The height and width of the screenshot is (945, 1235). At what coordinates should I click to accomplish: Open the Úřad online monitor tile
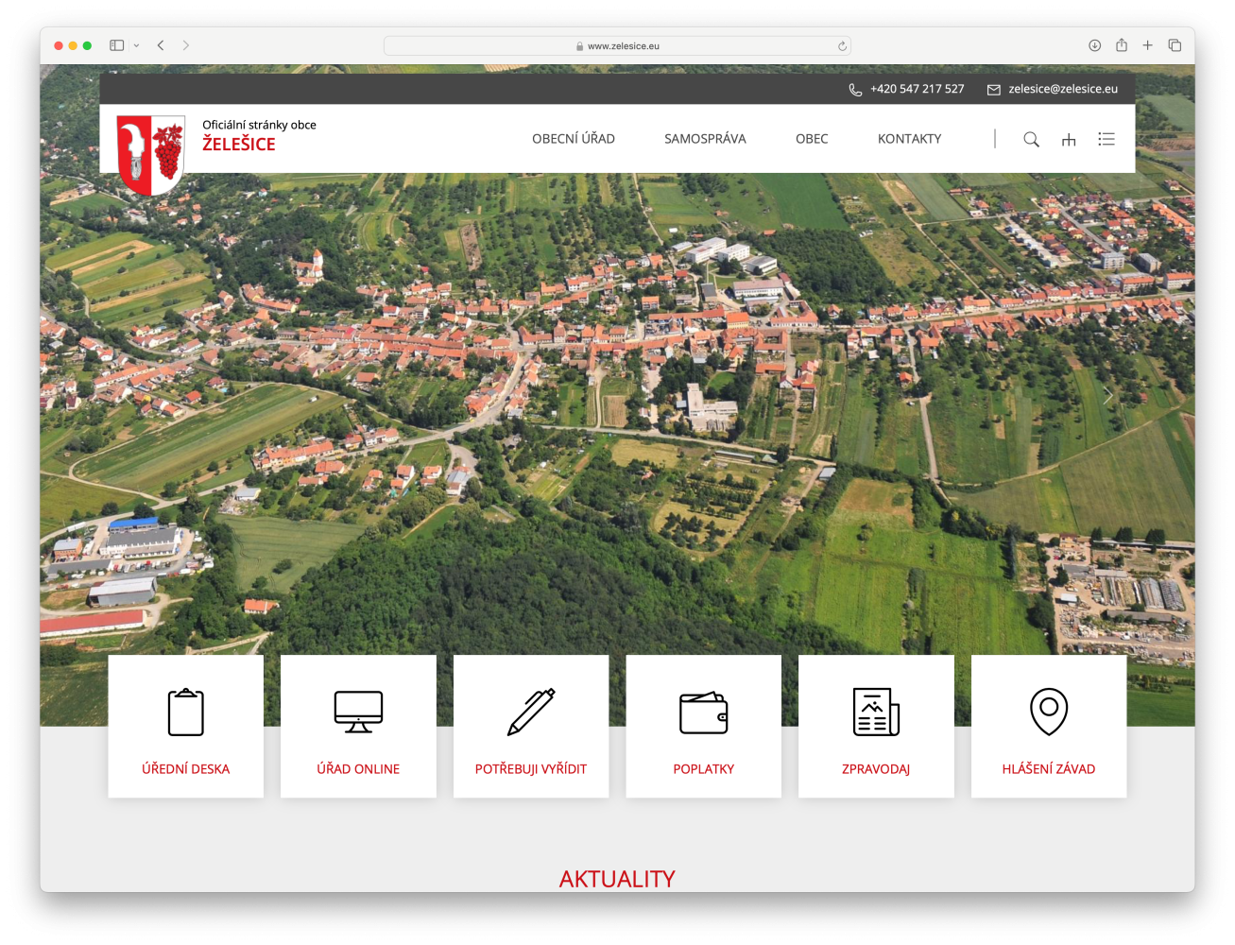(358, 726)
